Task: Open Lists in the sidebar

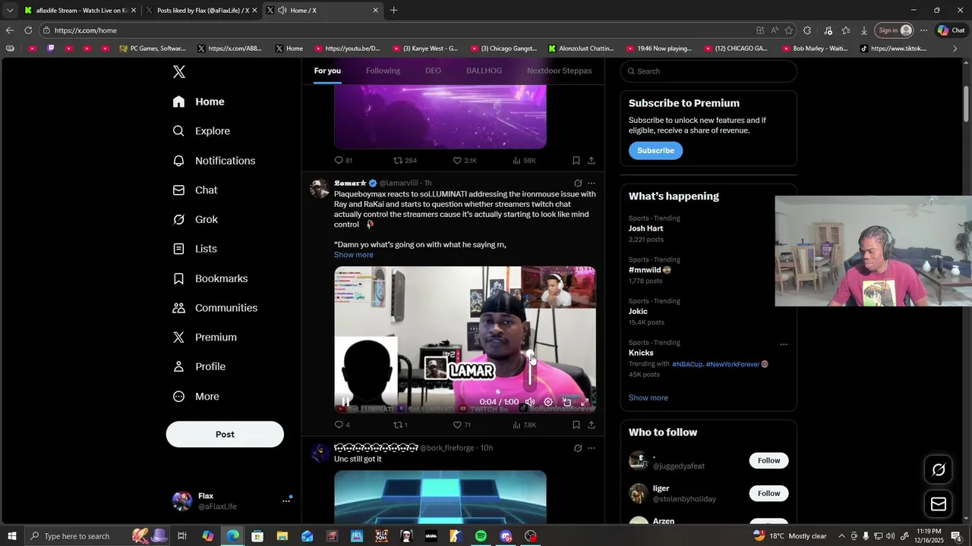Action: click(194, 249)
